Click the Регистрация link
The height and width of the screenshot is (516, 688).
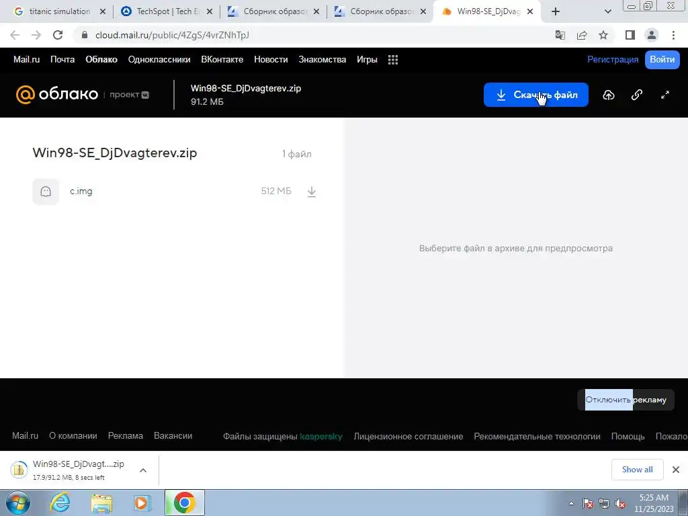click(x=613, y=60)
